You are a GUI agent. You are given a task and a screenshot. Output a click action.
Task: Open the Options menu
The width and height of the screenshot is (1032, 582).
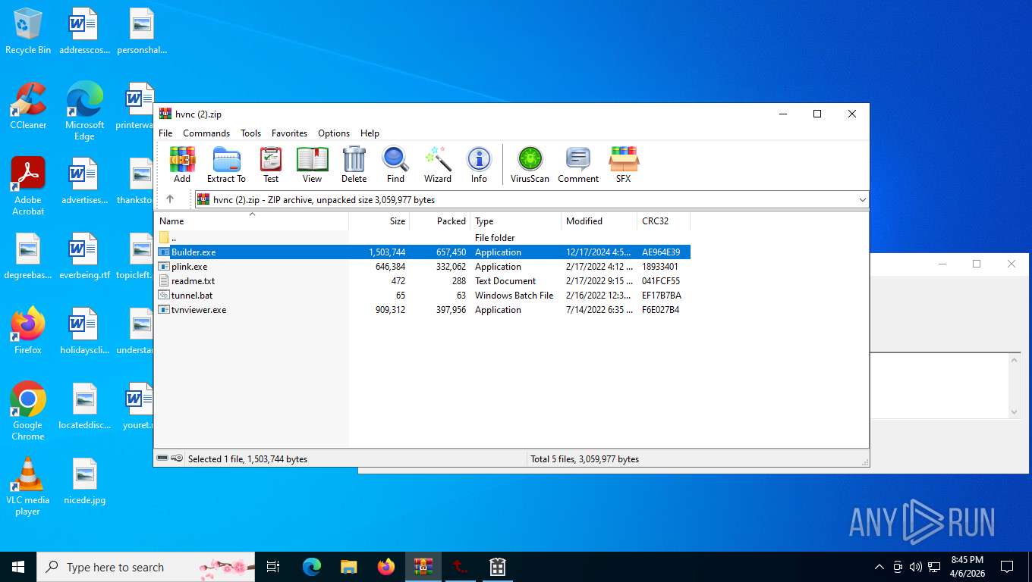334,133
